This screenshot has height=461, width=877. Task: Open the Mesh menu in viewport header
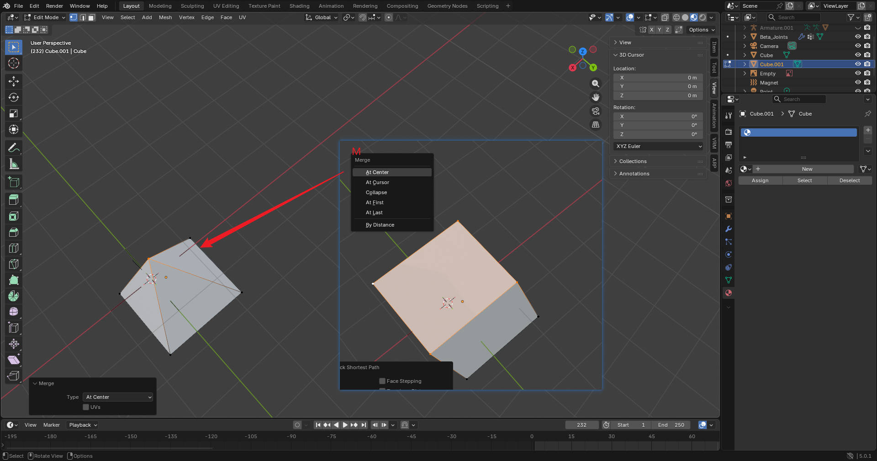point(165,17)
